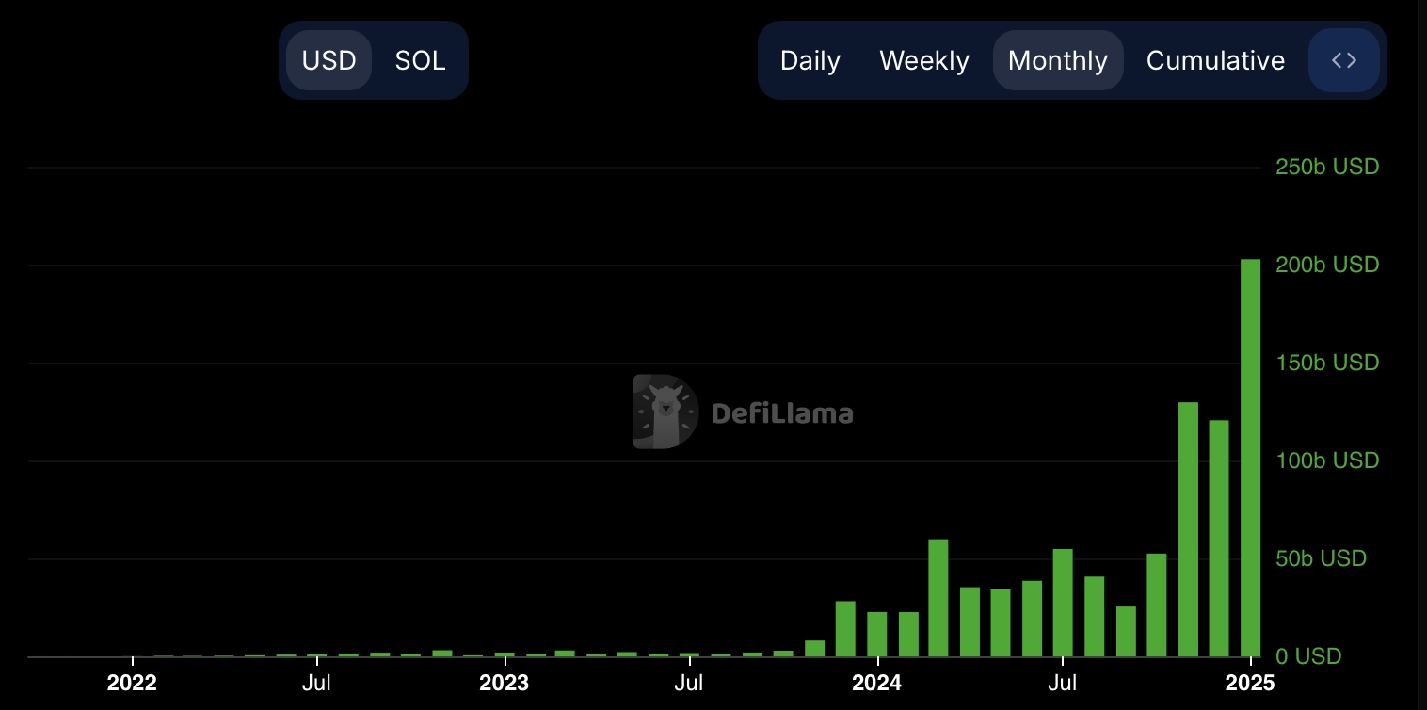Click the bar just above 2024 label
1427x710 pixels.
(876, 634)
